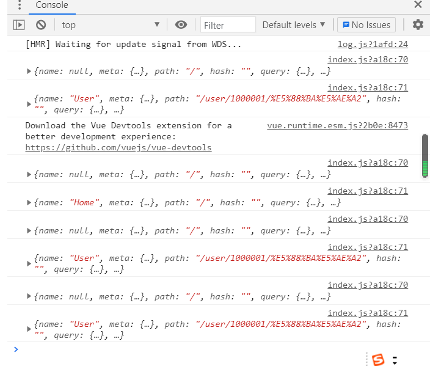Viewport: 430px width, 366px height.
Task: Click the console scrollbar thumb
Action: point(425,156)
